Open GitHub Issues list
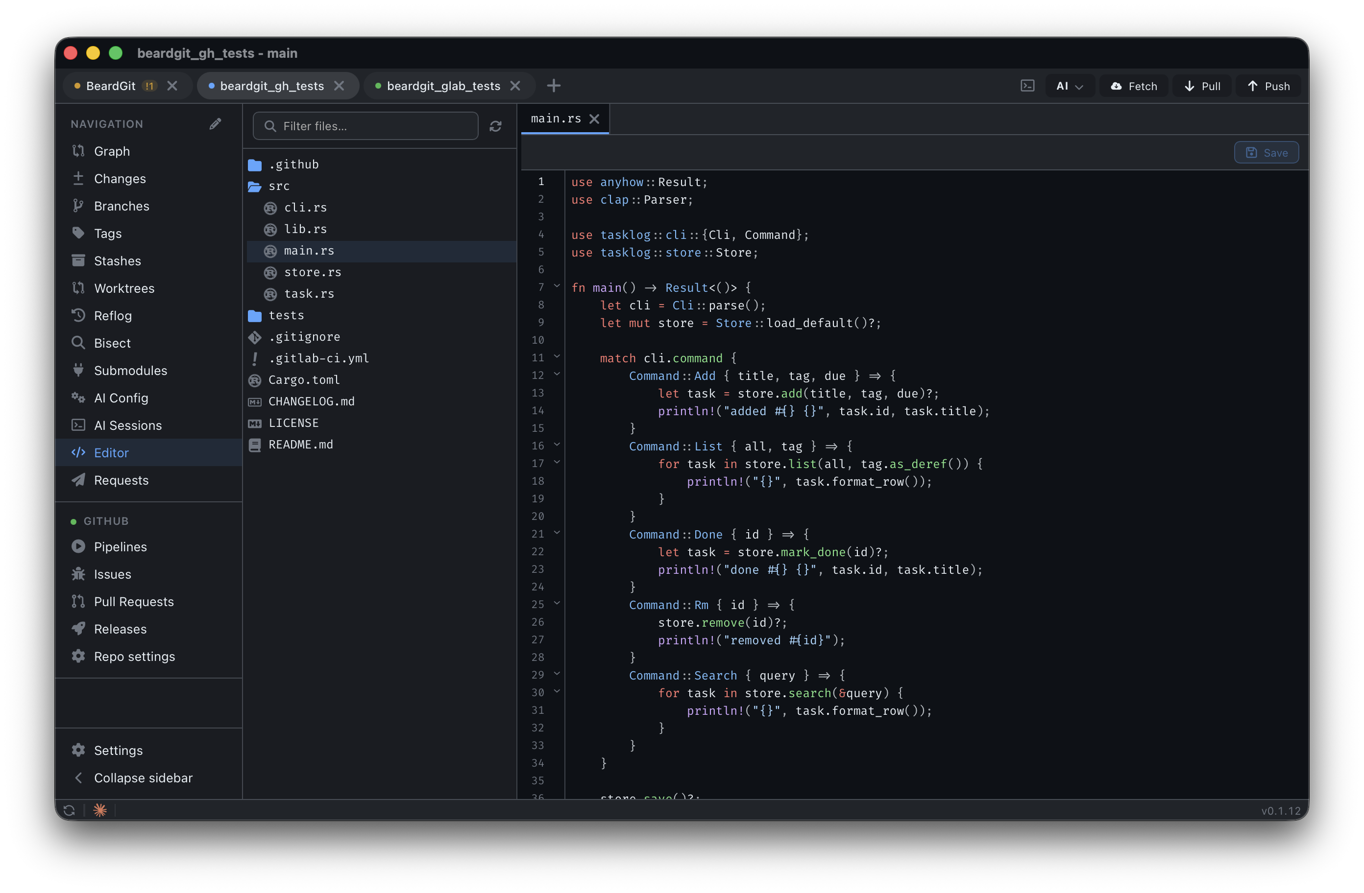Image resolution: width=1364 pixels, height=893 pixels. tap(148, 574)
